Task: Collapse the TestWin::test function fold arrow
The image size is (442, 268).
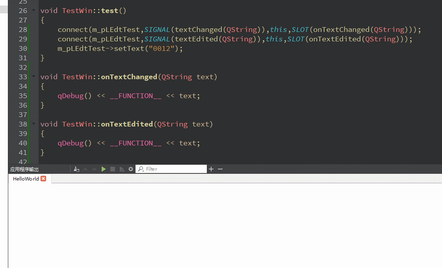Action: (34, 10)
